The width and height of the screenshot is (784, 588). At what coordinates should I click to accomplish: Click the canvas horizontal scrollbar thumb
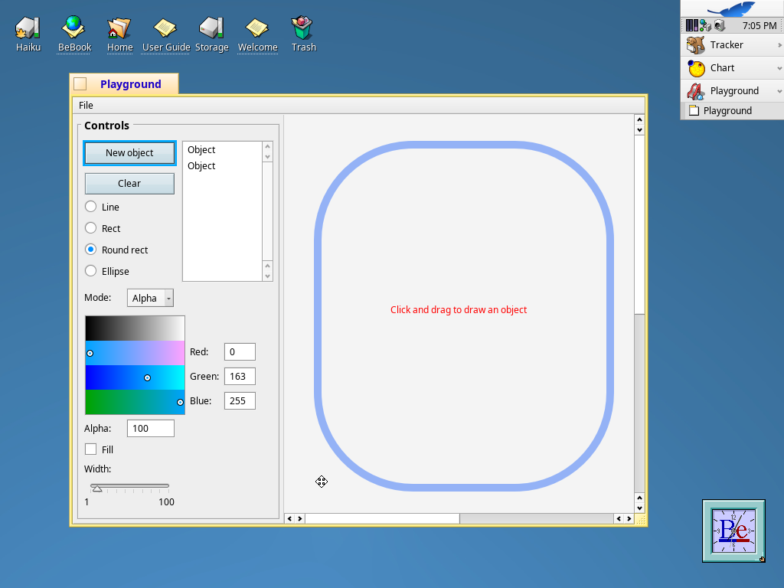(383, 518)
